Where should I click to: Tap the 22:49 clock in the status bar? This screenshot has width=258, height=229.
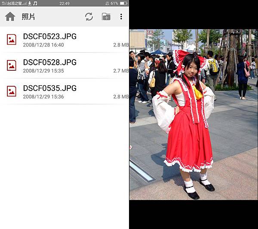pyautogui.click(x=64, y=3)
